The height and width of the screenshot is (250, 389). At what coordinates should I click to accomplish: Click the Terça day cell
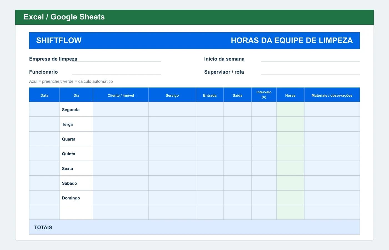point(76,124)
